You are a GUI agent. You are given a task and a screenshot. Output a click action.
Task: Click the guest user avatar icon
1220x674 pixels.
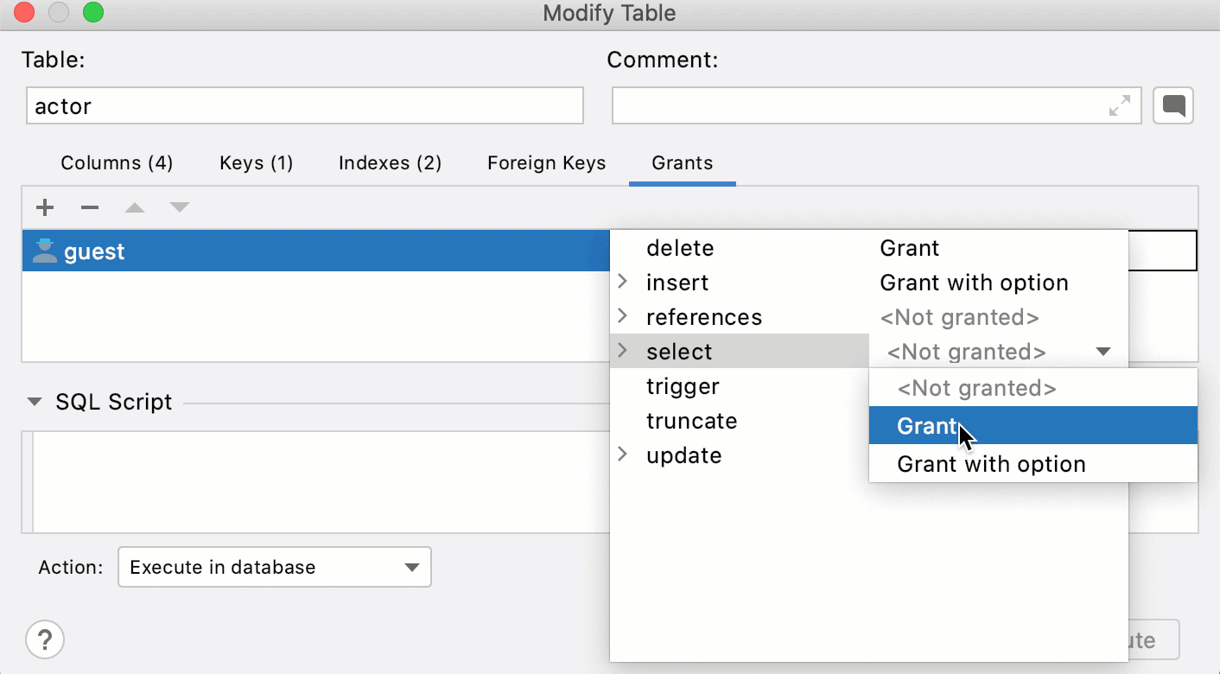[x=43, y=251]
